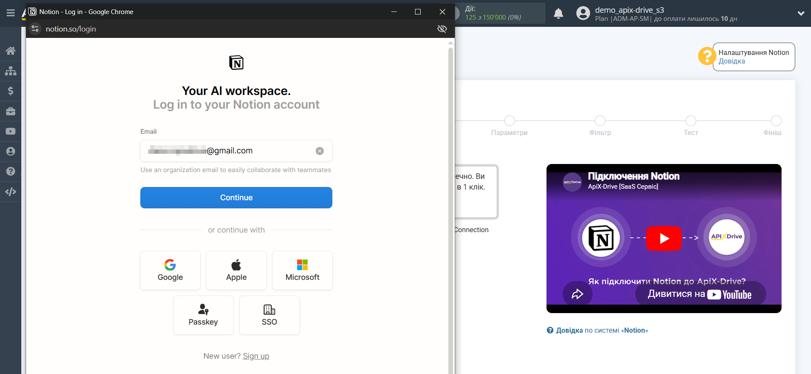Click the yellow question mark help badge

[x=707, y=56]
